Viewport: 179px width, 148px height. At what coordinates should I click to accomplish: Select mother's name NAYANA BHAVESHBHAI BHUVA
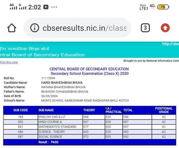[x=63, y=87]
